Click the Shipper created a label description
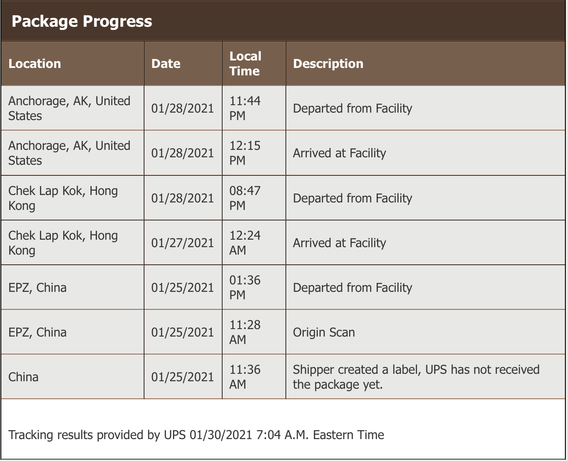The width and height of the screenshot is (568, 461). pos(416,377)
